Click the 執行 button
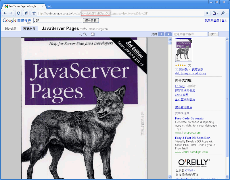The height and width of the screenshot is (180, 230). point(213,34)
